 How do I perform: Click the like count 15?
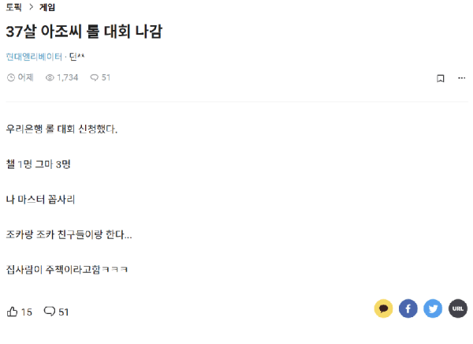27,312
